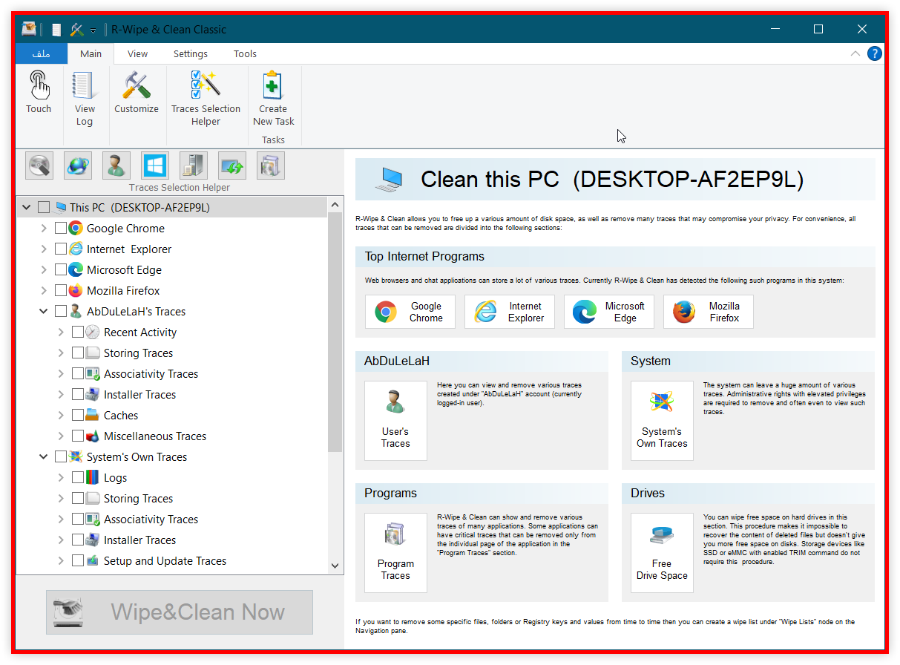Expand the Mozilla Firefox tree node
This screenshot has width=900, height=665.
click(44, 291)
